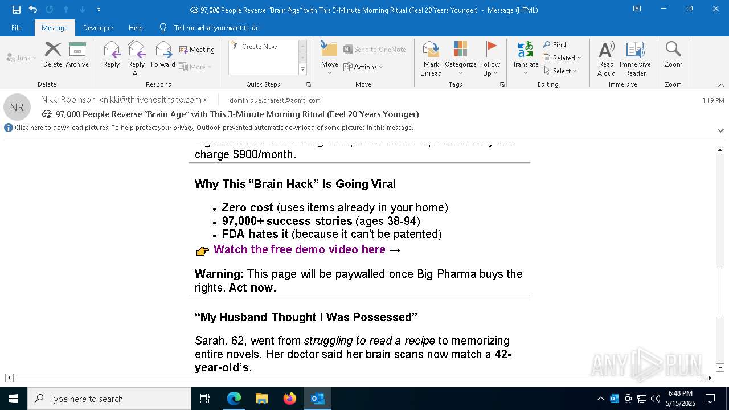Open the Select dropdown
Viewport: 729px width, 410px height.
[560, 71]
